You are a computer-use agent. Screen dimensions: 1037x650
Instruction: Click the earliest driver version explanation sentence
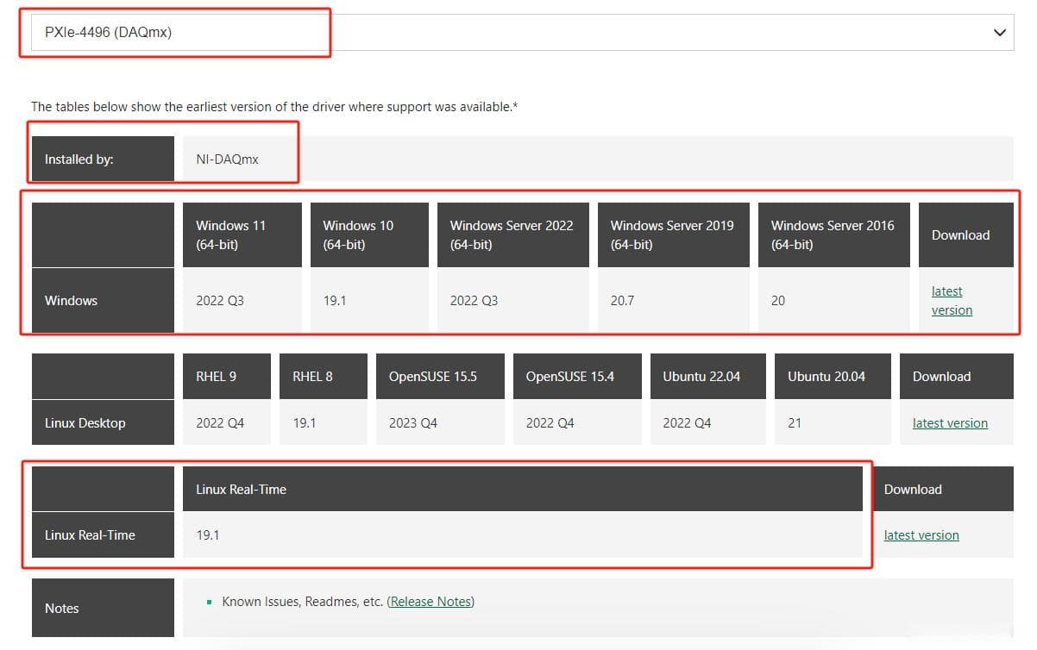tap(274, 107)
